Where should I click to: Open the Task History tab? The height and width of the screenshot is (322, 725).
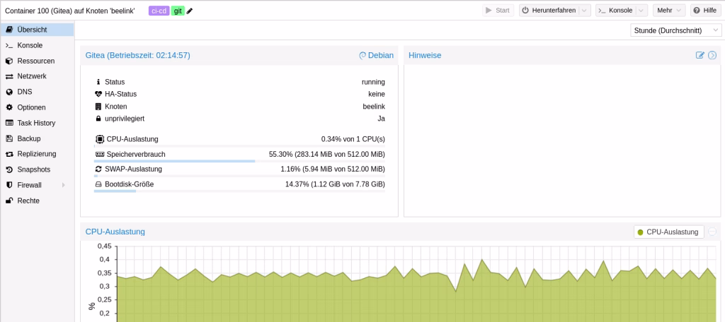[36, 123]
